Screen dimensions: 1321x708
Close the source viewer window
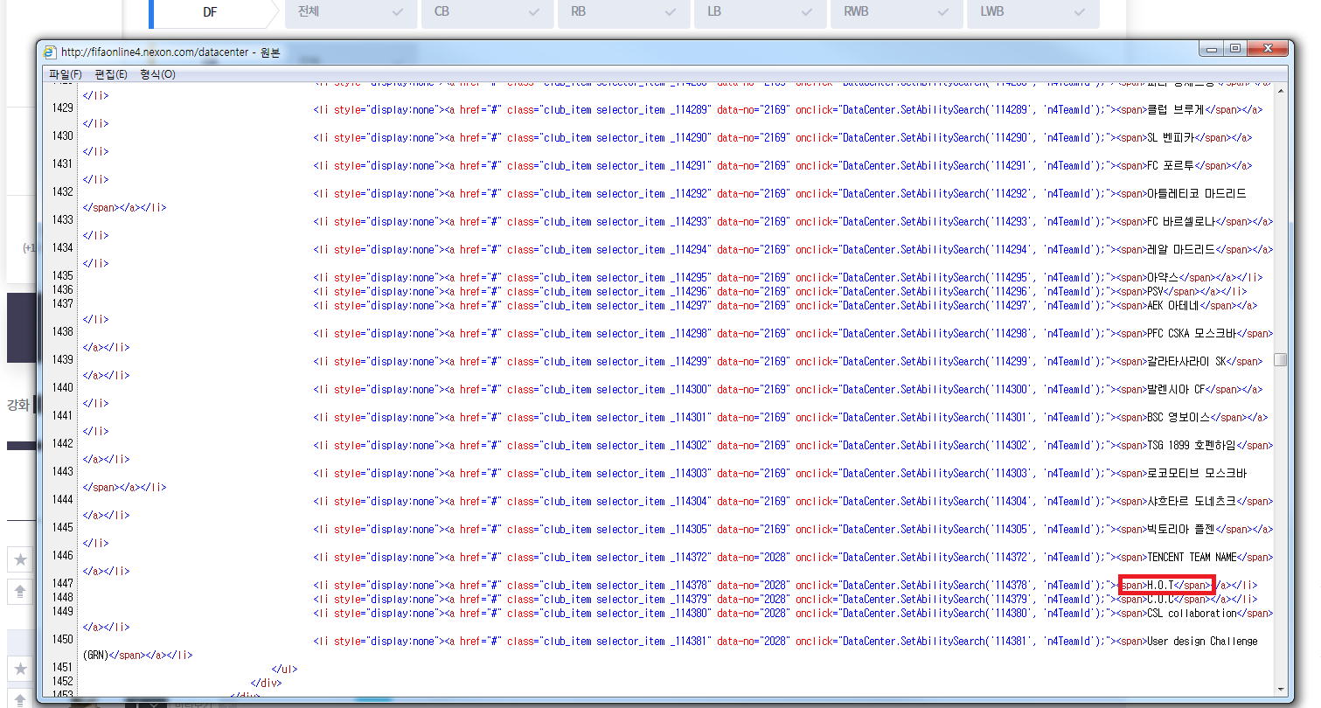(x=1266, y=49)
